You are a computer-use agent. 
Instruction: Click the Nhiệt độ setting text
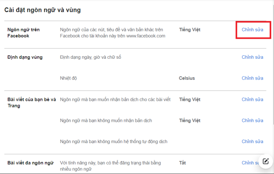pyautogui.click(x=68, y=78)
